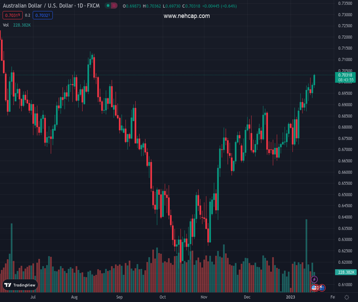
Task: Open chart settings gear in bottom-right corner
Action: coord(346,297)
